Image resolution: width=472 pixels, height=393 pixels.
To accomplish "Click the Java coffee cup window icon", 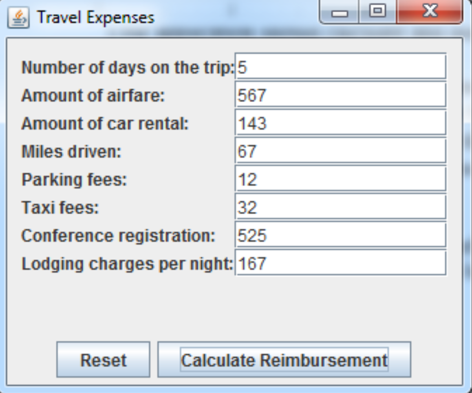I will click(x=18, y=18).
